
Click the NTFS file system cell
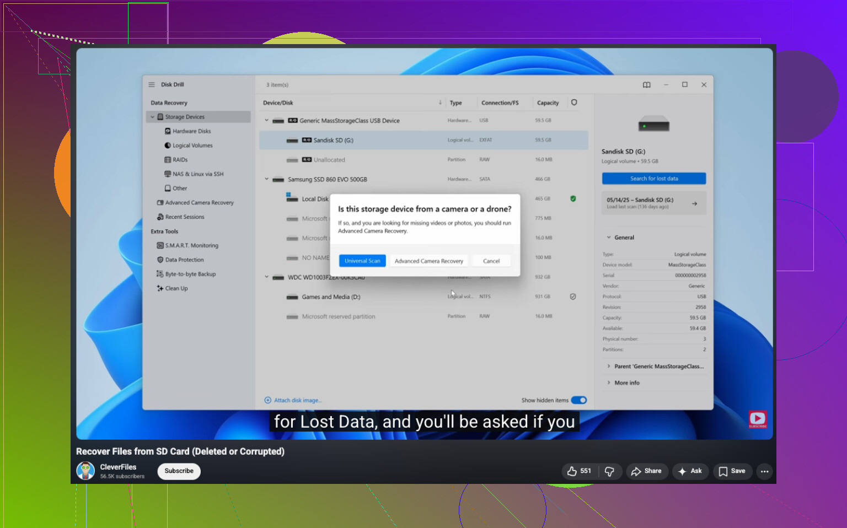(x=485, y=297)
